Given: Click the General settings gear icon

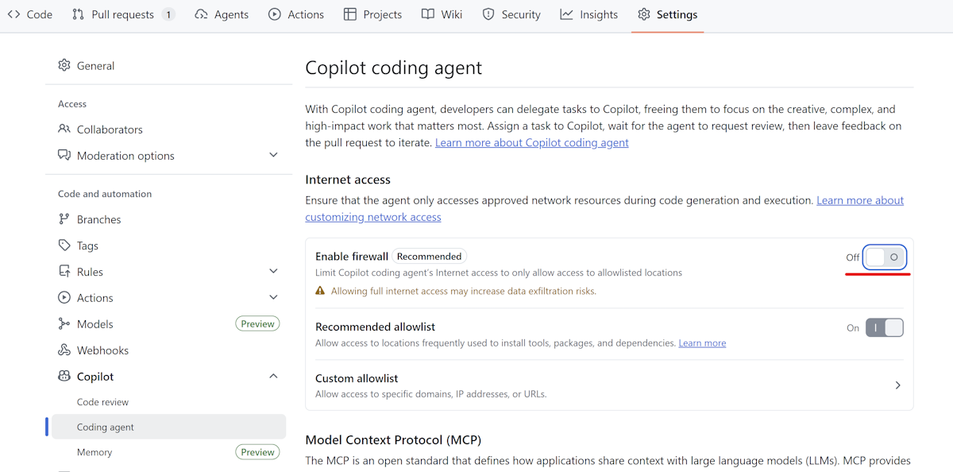Looking at the screenshot, I should pyautogui.click(x=64, y=66).
